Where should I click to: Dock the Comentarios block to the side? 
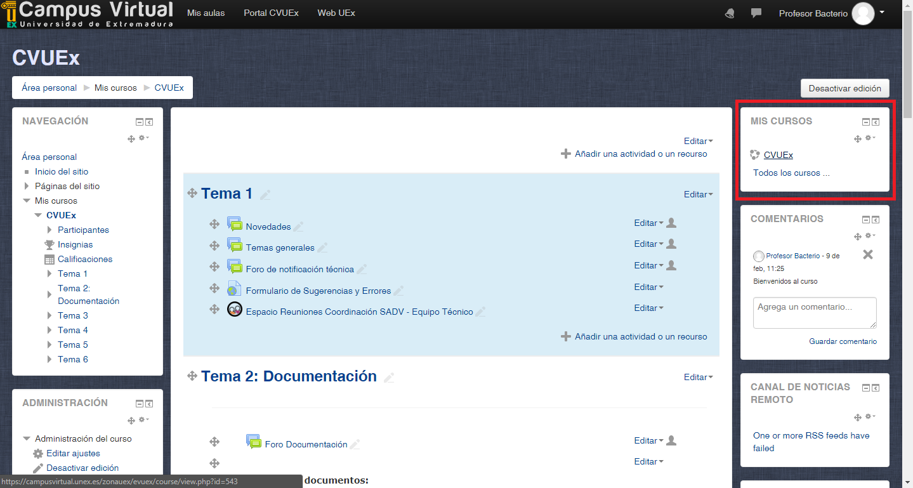[876, 220]
